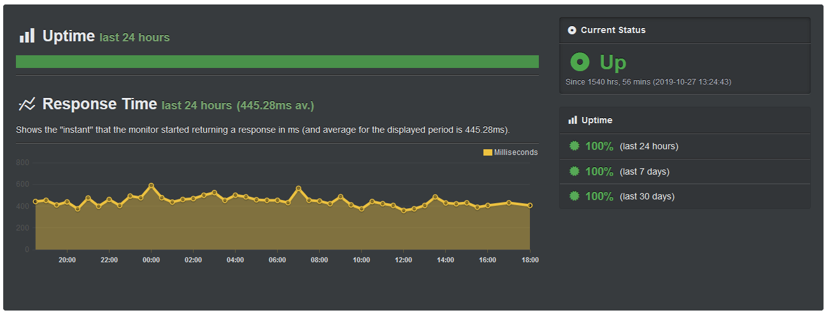The height and width of the screenshot is (315, 828).
Task: Click the green badge beside last 30 days
Action: pos(575,196)
